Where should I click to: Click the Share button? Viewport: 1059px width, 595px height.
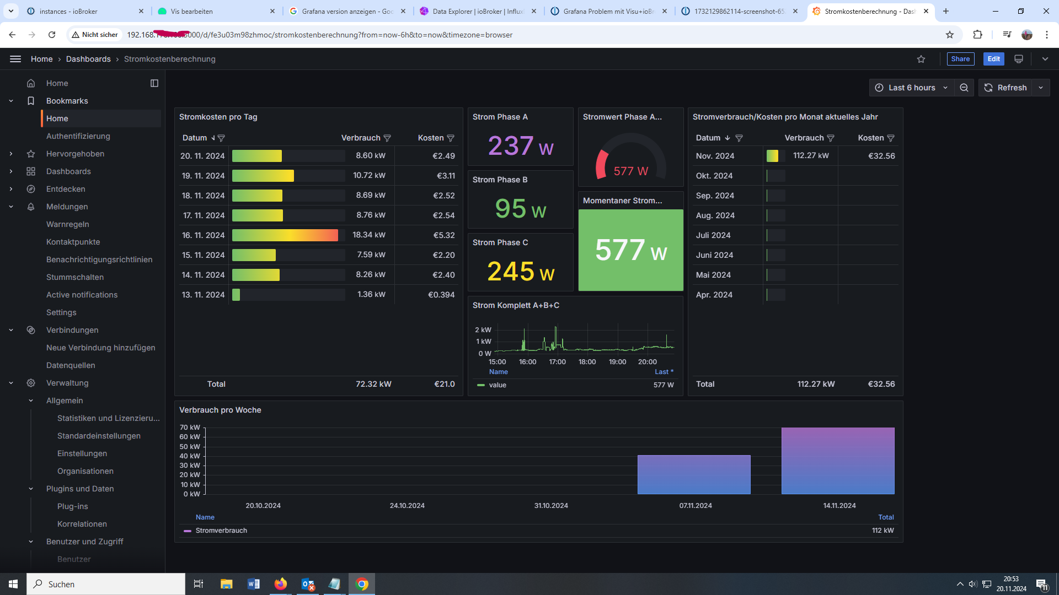[960, 59]
